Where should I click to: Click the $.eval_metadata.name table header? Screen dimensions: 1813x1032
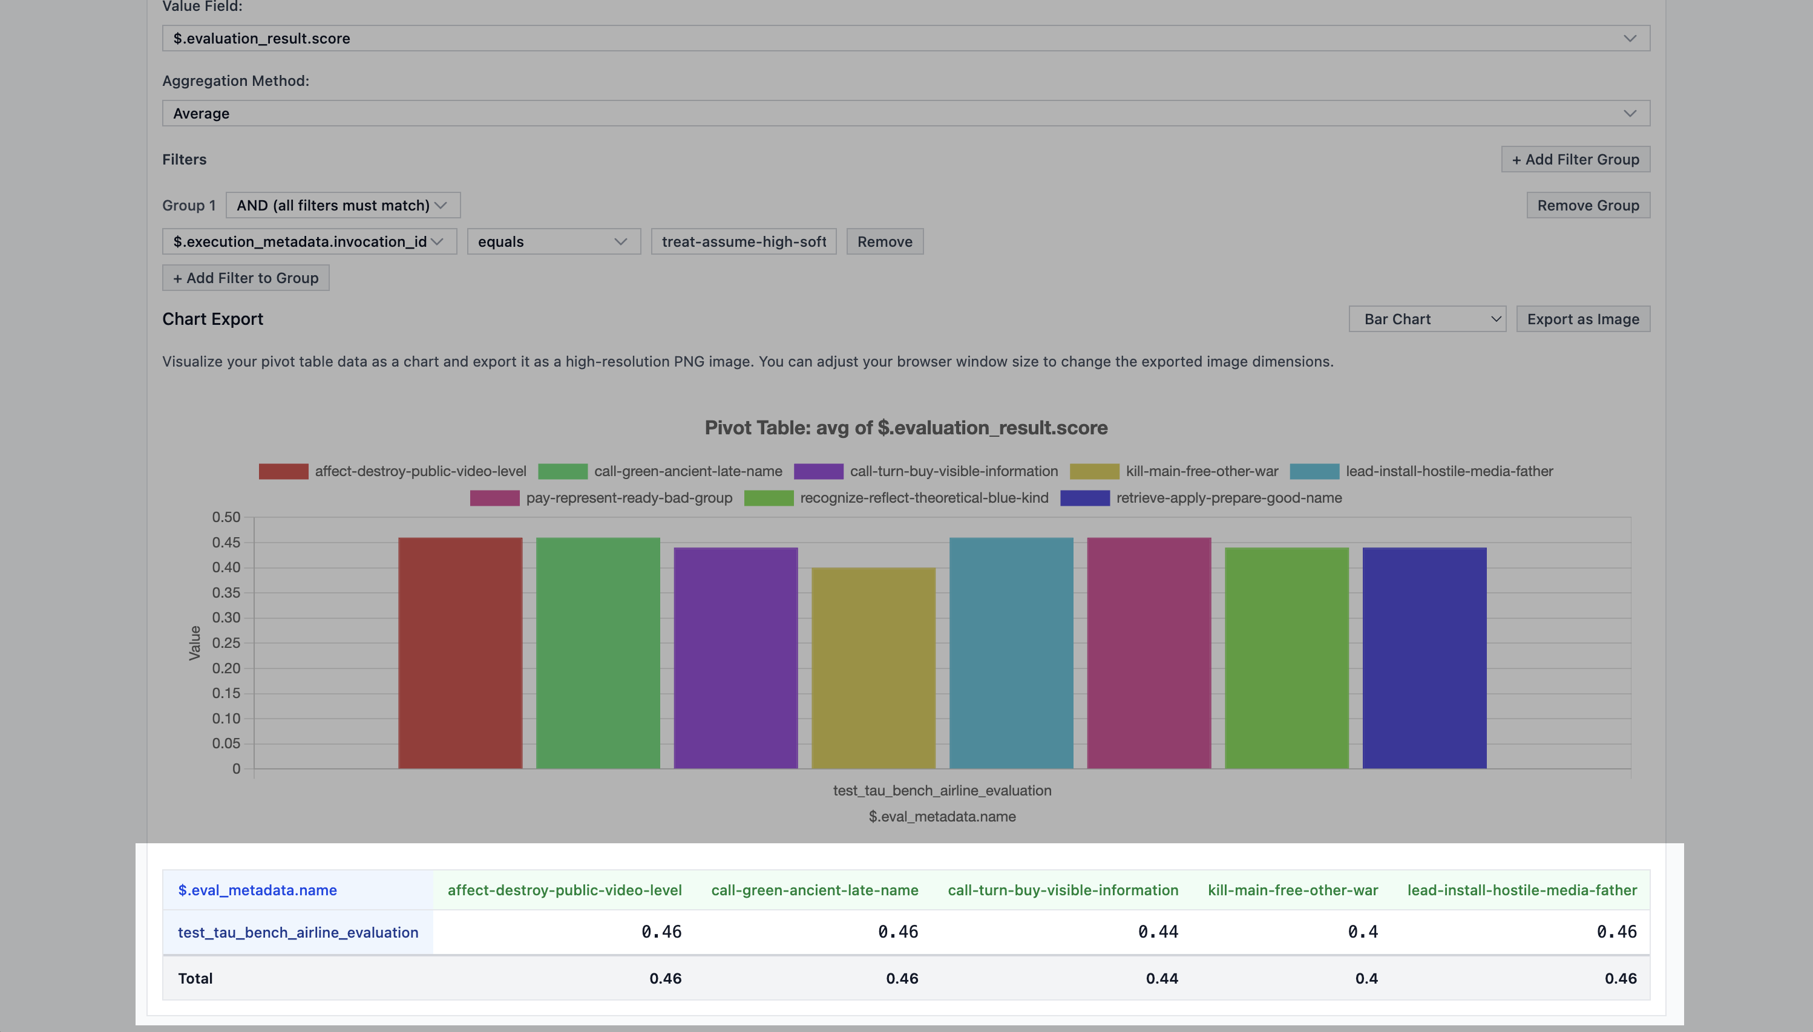[257, 890]
